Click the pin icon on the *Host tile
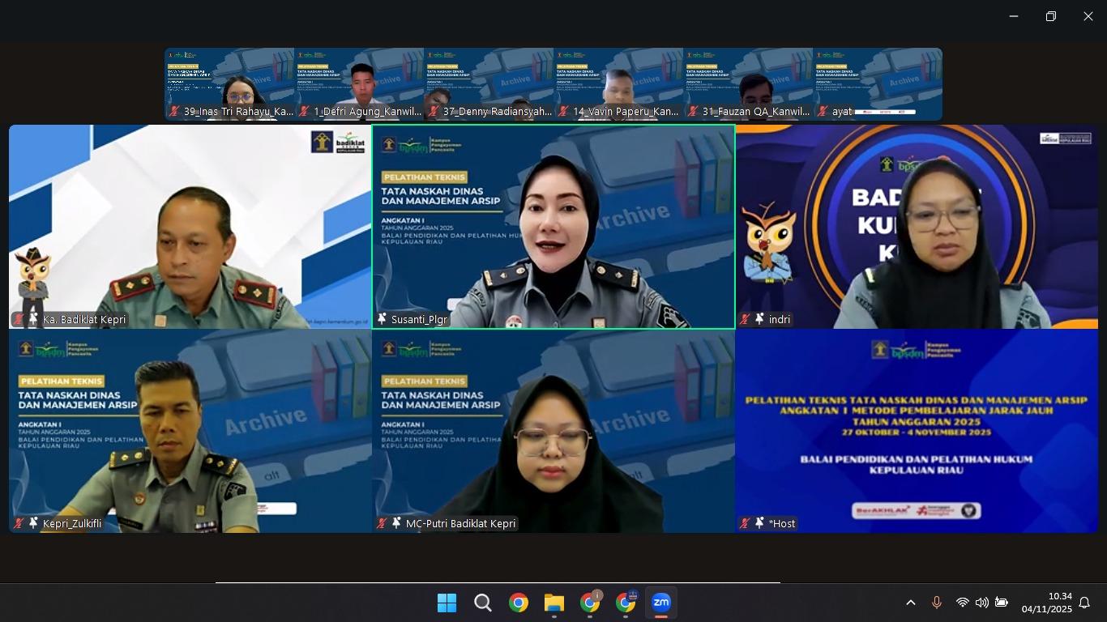 [759, 523]
